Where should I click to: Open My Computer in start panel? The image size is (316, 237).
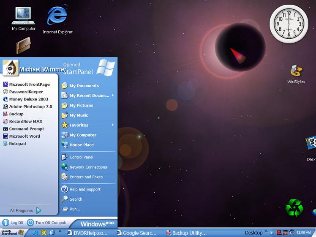click(x=79, y=135)
